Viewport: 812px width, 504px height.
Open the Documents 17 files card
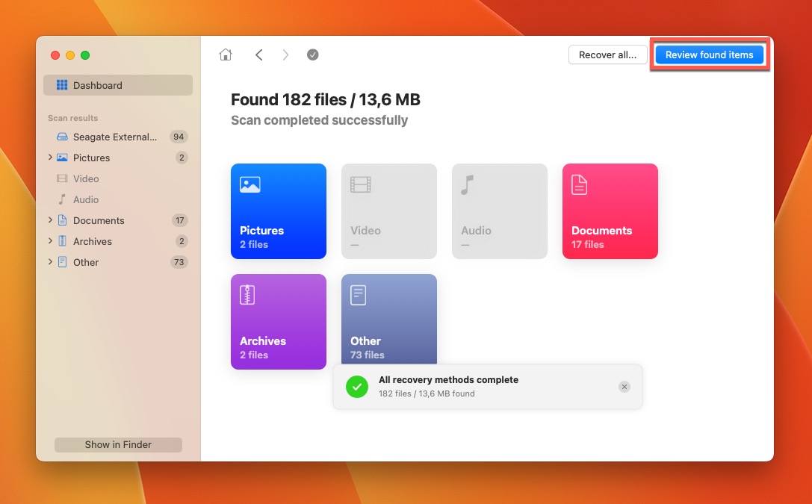tap(610, 211)
